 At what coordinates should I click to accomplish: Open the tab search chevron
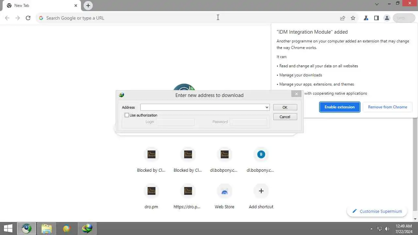pos(377,4)
